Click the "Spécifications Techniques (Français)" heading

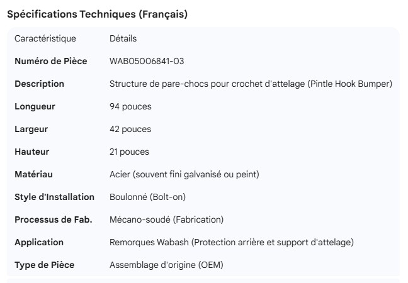(97, 14)
